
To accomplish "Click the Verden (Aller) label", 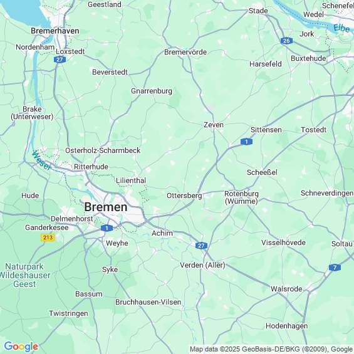I will [x=202, y=265].
